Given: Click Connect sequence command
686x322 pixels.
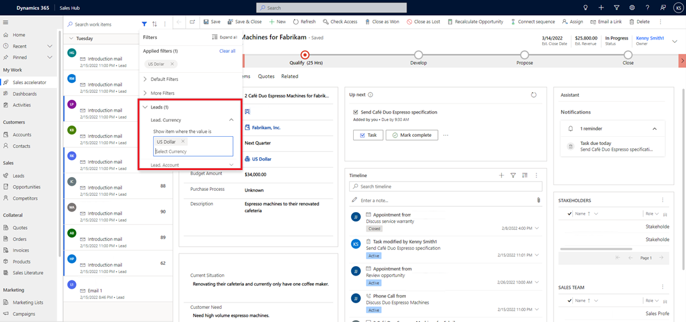Looking at the screenshot, I should tap(533, 22).
